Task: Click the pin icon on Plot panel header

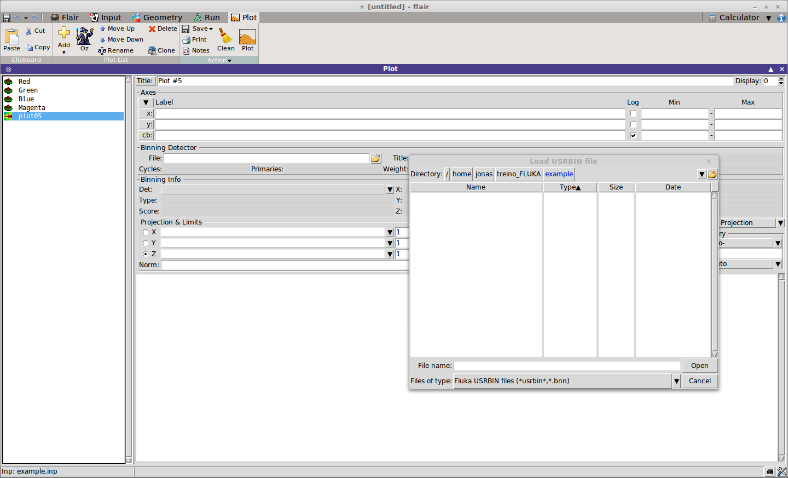Action: (x=8, y=70)
